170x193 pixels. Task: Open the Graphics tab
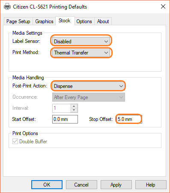click(x=44, y=21)
